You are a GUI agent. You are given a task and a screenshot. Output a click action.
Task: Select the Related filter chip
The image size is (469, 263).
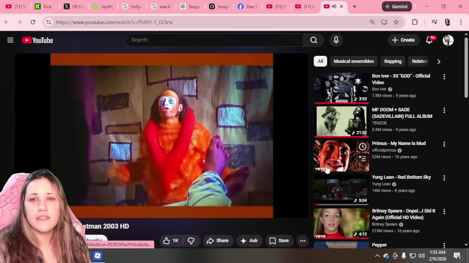[x=420, y=61]
